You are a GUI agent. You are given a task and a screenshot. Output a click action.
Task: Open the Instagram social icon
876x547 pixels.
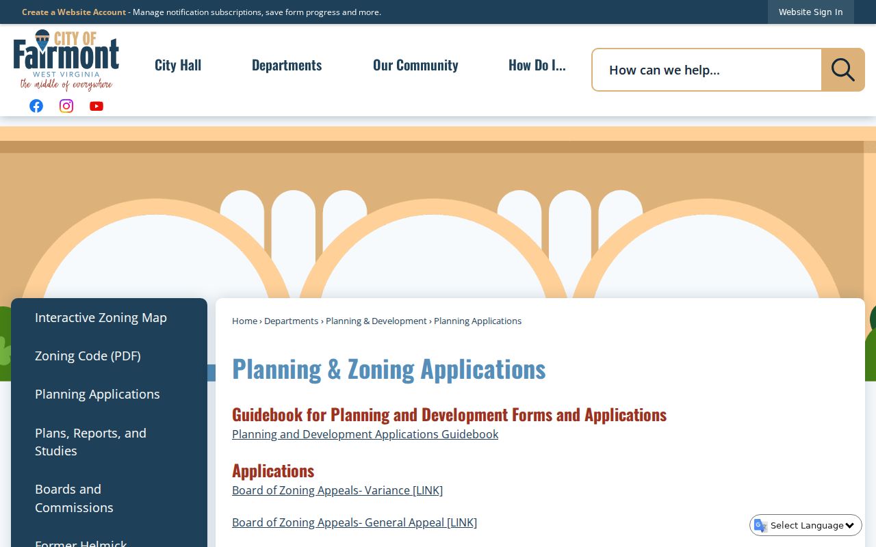[x=66, y=106]
